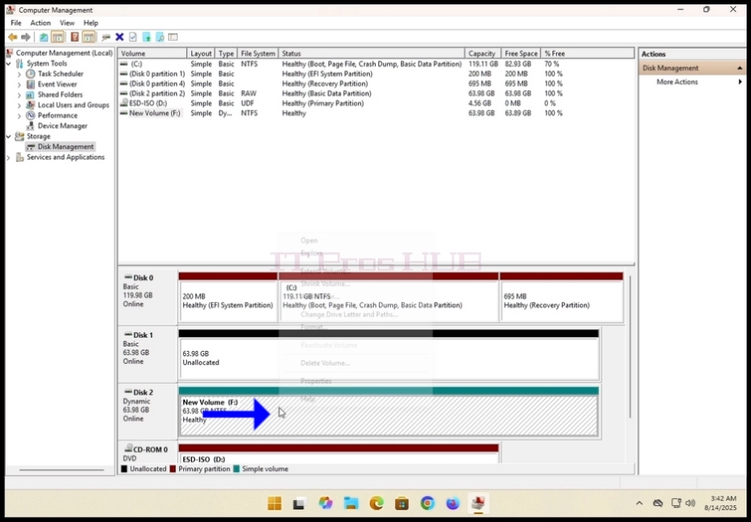Click the Up One Level toolbar icon
This screenshot has height=522, width=751.
(44, 37)
